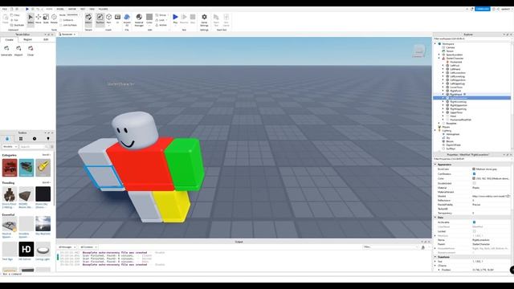Open Game Settings gear

(204, 19)
